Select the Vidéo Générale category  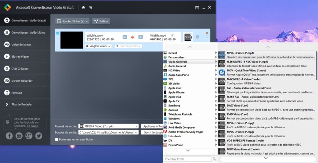coord(190,62)
